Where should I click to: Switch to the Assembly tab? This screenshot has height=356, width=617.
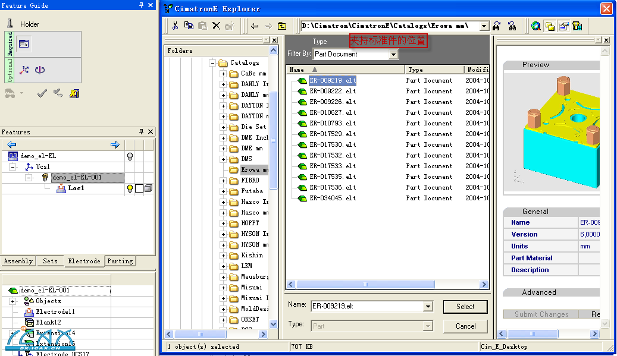18,261
